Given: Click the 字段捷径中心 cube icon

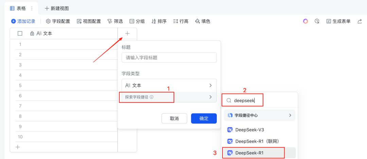Looking at the screenshot, I should click(x=230, y=115).
